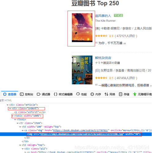Click the chip icon beside 内存
This screenshot has width=152, height=153.
(92, 94)
